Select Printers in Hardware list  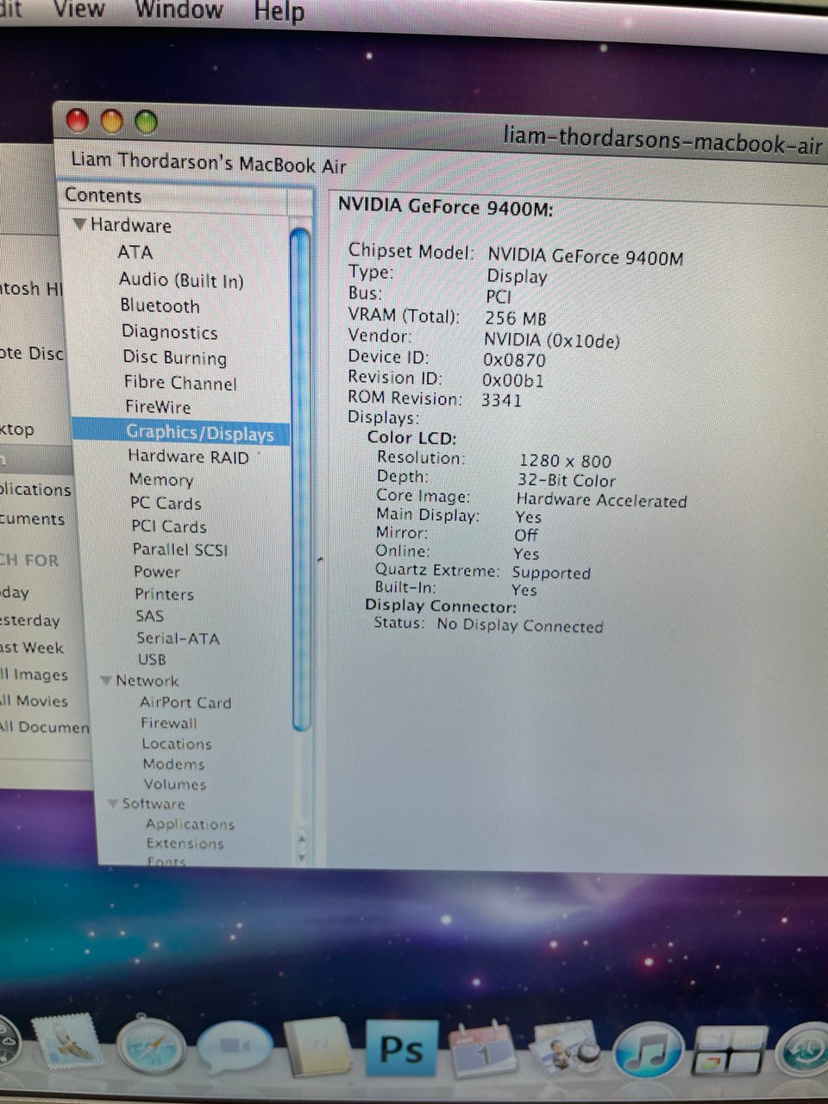164,593
